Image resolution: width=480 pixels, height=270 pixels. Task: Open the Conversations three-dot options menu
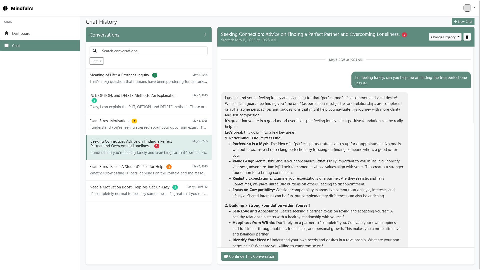(205, 35)
